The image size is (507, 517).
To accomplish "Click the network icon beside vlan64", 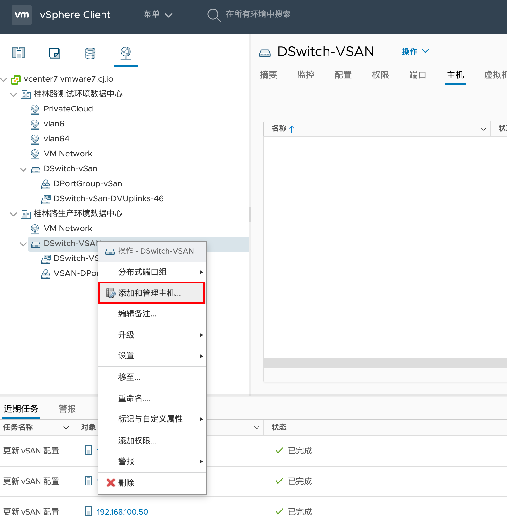I will 35,139.
